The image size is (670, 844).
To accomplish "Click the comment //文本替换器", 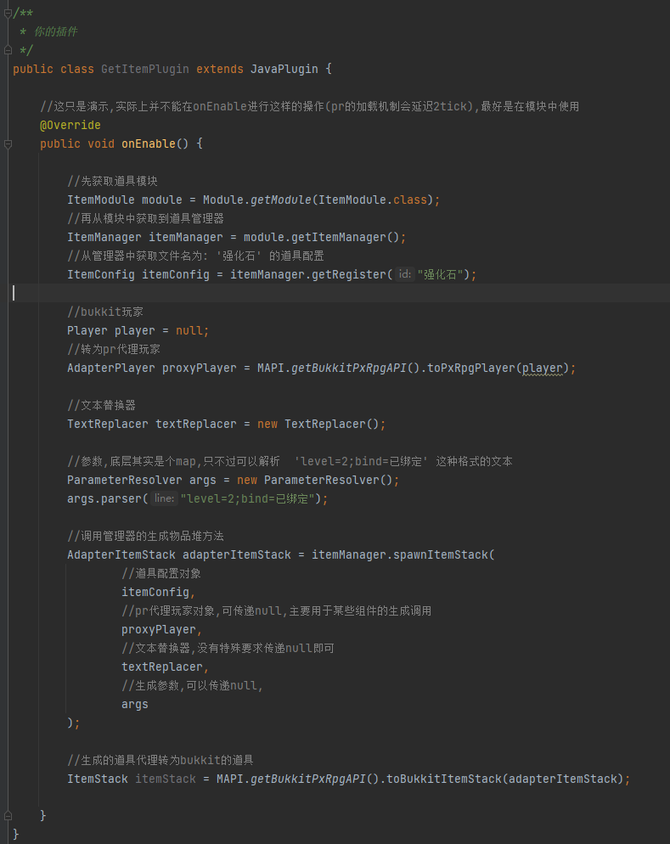I will 101,405.
